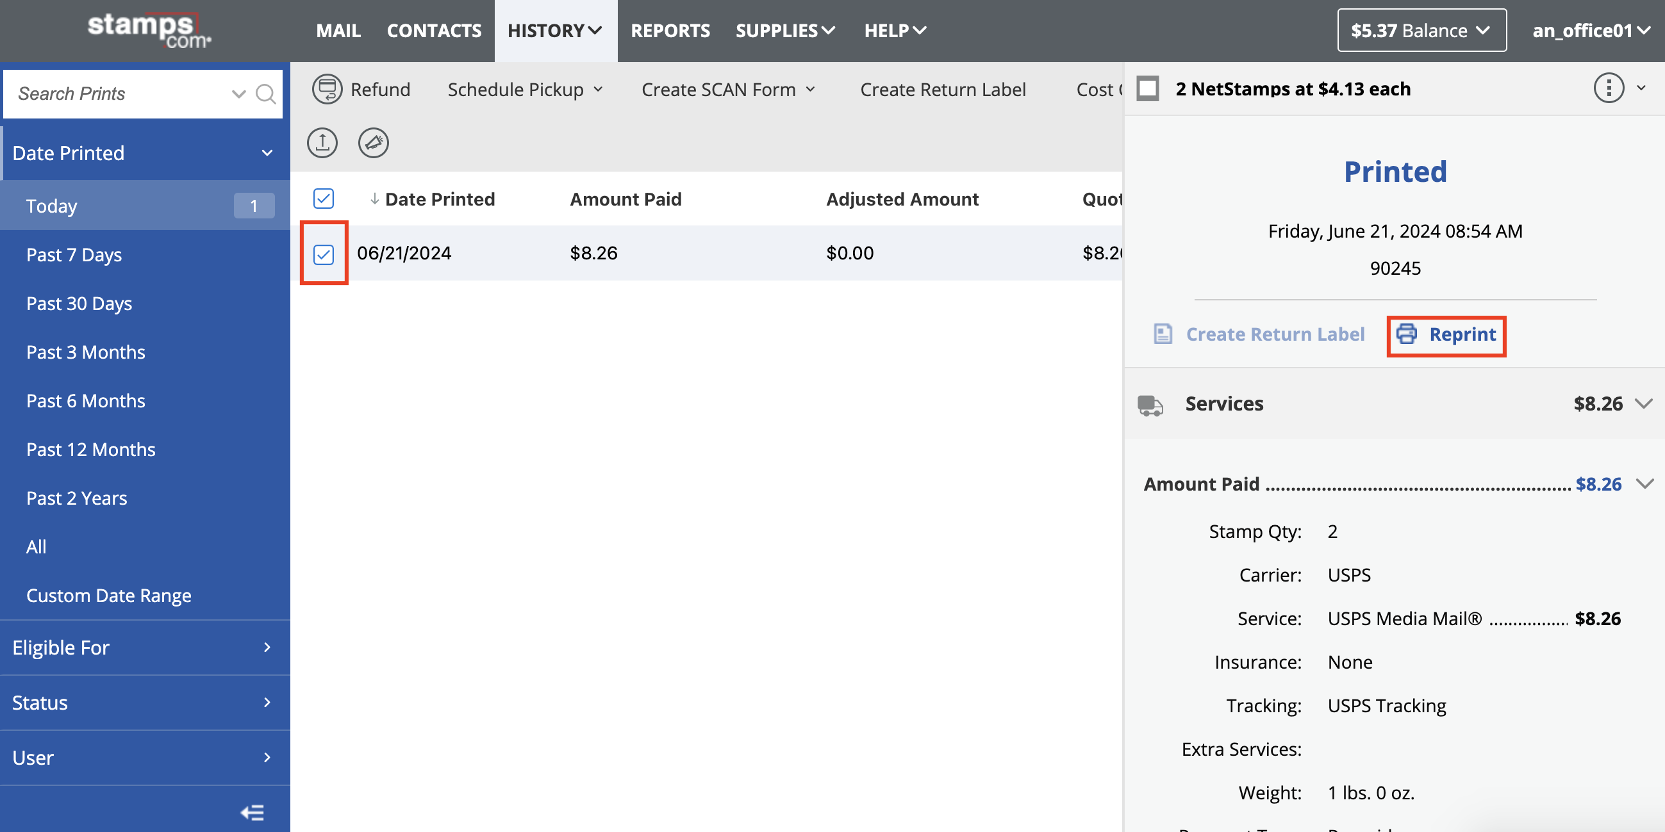Check the NetStamps detail panel checkbox
This screenshot has width=1665, height=832.
(x=1148, y=88)
